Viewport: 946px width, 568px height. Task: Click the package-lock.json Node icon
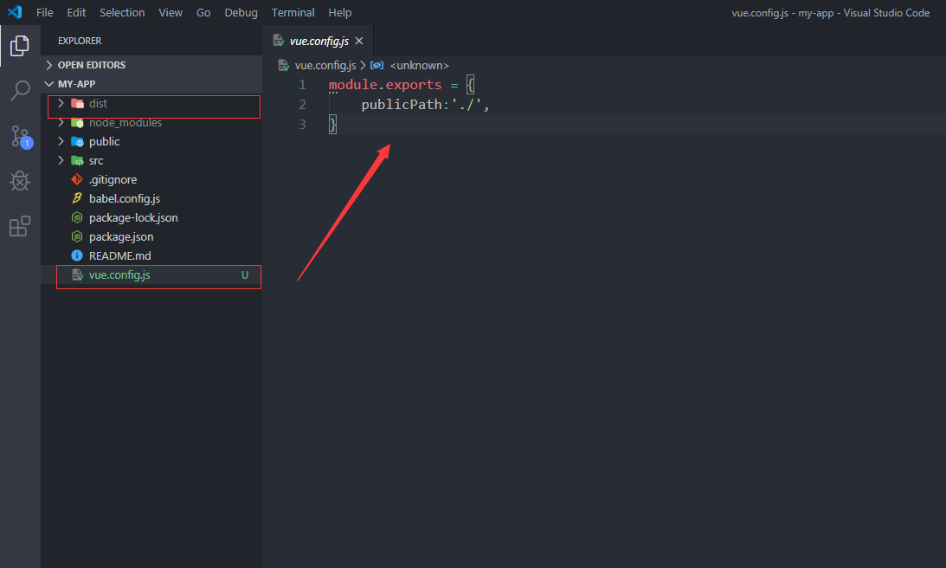tap(77, 218)
